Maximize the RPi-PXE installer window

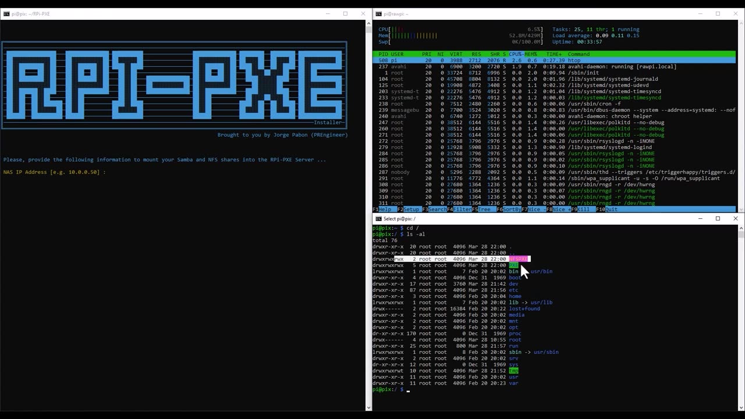[345, 14]
